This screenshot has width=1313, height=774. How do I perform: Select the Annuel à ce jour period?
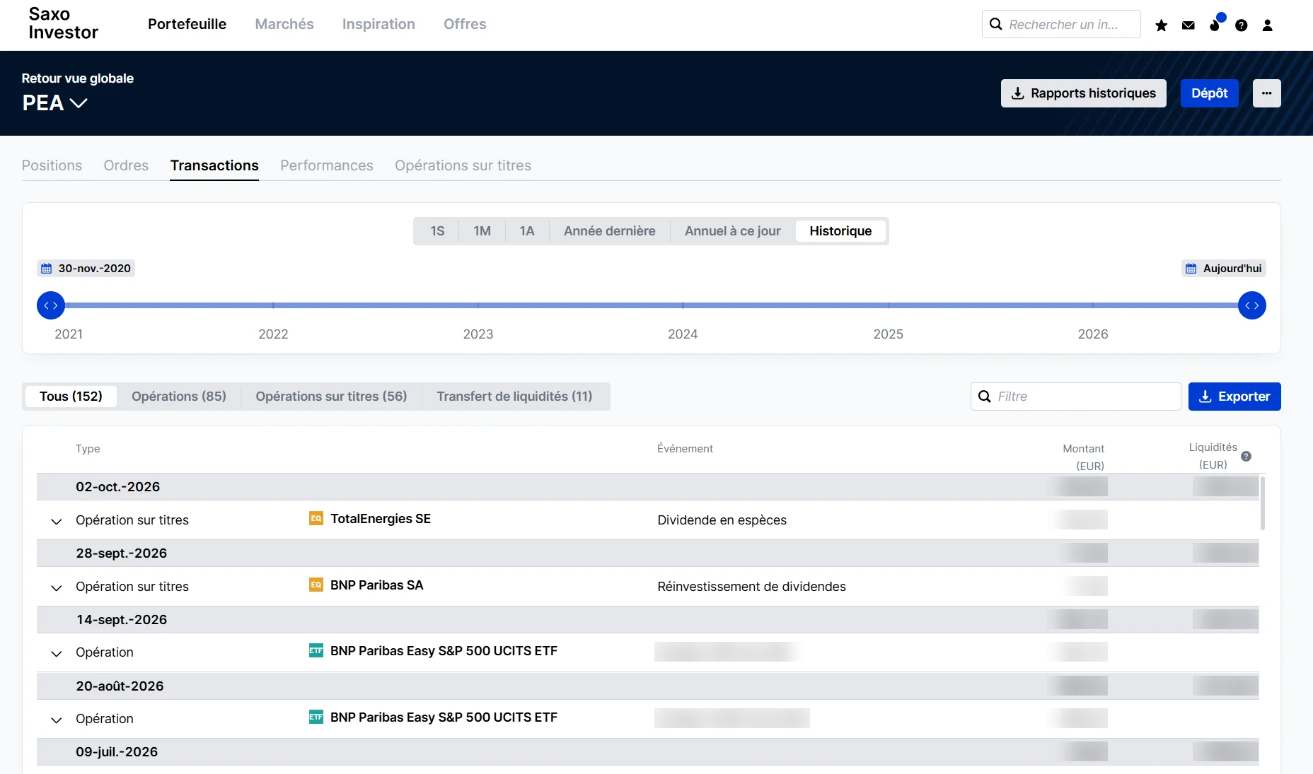733,231
